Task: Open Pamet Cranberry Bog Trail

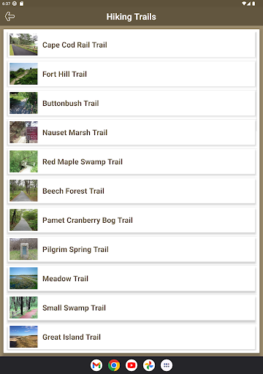Action: pos(131,220)
